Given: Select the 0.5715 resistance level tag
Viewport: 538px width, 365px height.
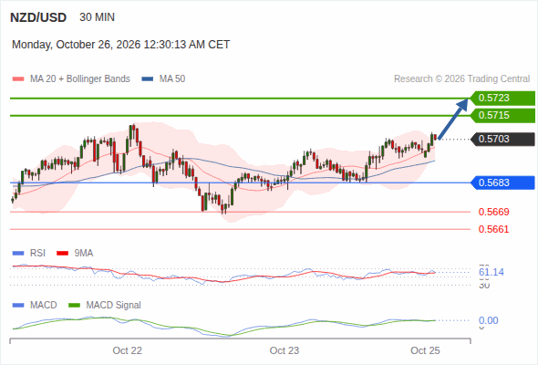Looking at the screenshot, I should [x=502, y=115].
